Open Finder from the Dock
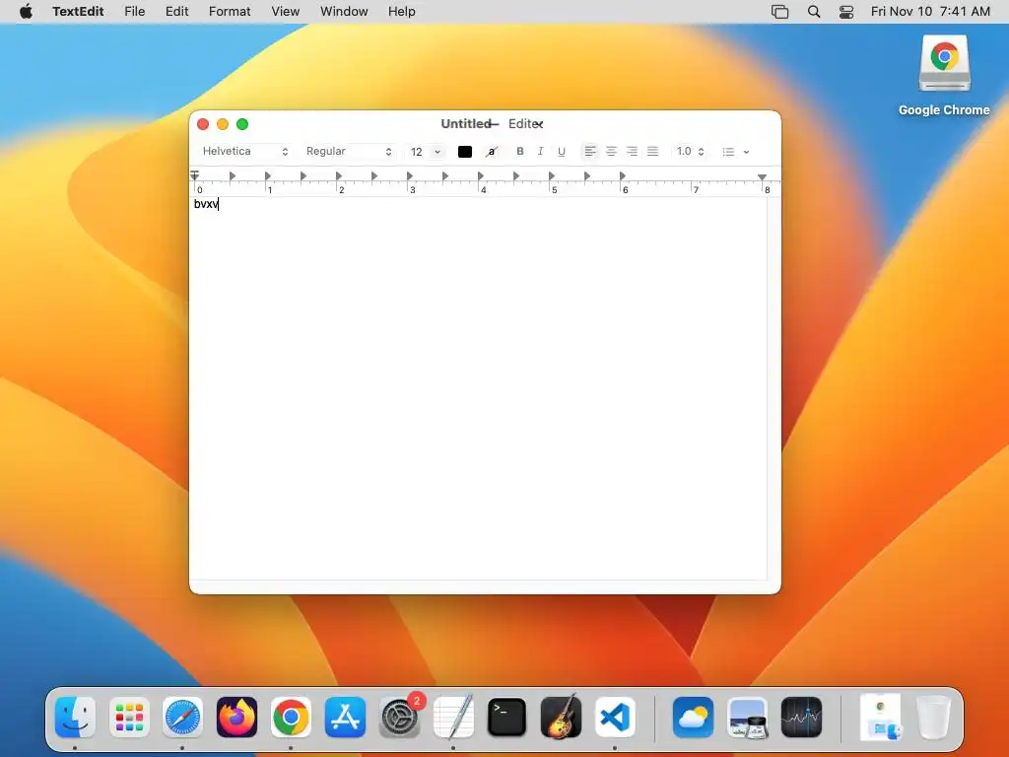 pos(75,717)
